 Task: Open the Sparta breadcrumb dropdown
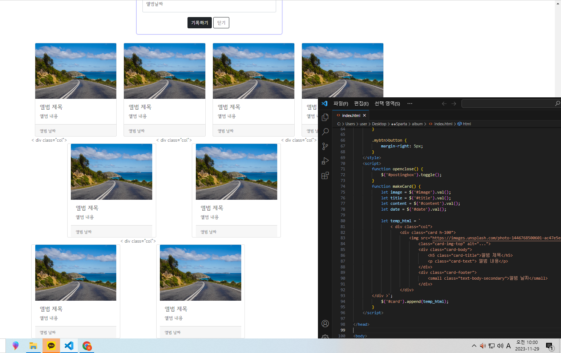point(399,124)
